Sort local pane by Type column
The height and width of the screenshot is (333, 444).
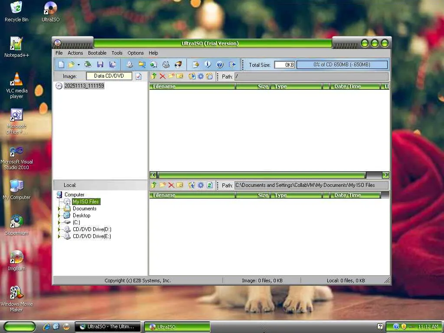click(x=296, y=195)
